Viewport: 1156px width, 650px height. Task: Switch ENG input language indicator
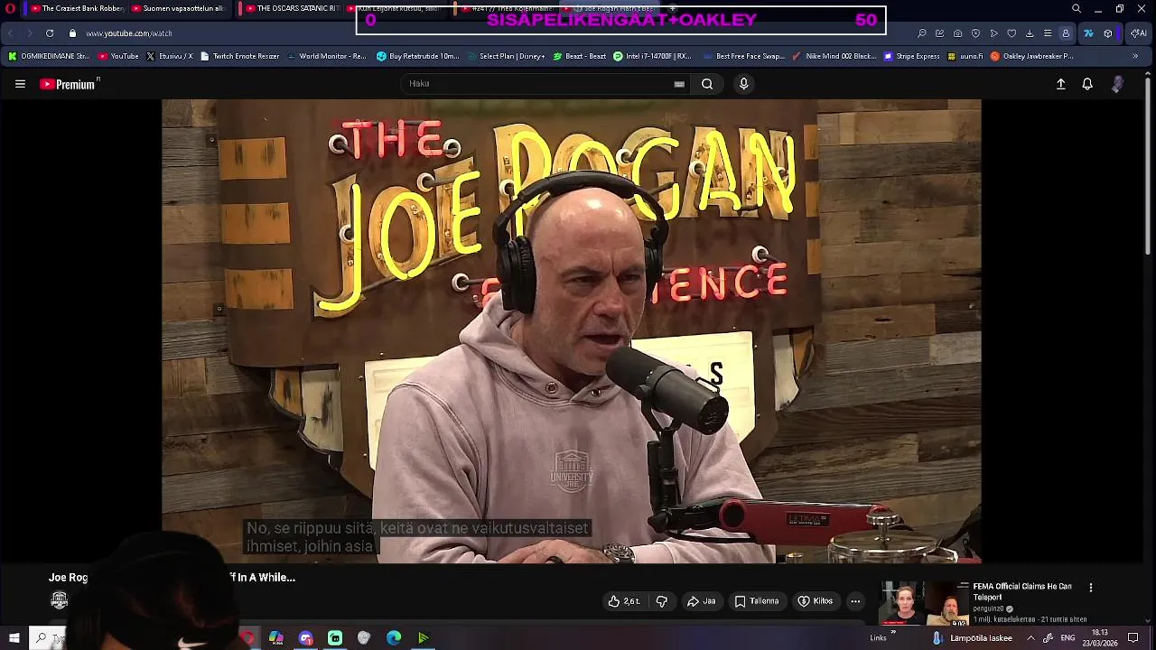1067,638
